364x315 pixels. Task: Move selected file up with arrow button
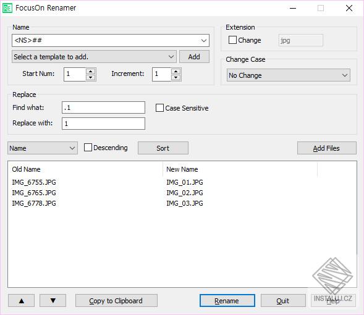click(22, 301)
